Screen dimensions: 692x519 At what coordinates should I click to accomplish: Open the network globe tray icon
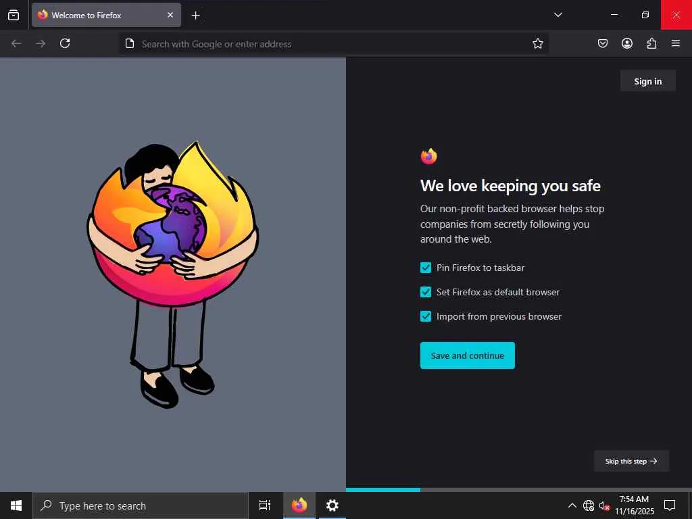point(589,505)
